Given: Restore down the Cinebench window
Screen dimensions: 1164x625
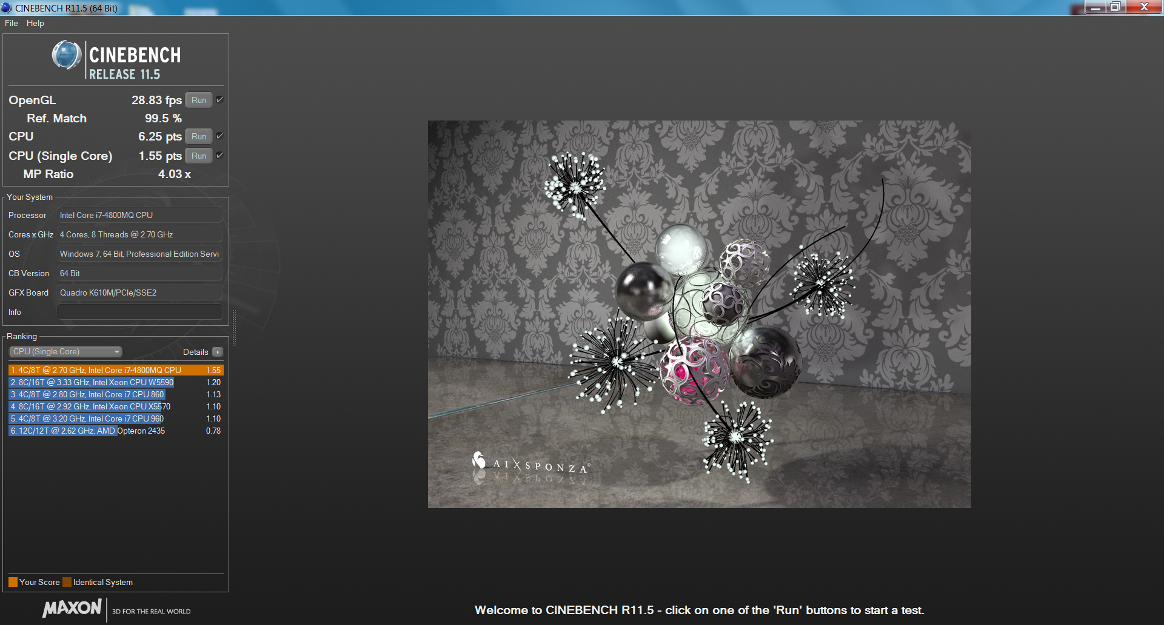Looking at the screenshot, I should click(x=1115, y=7).
